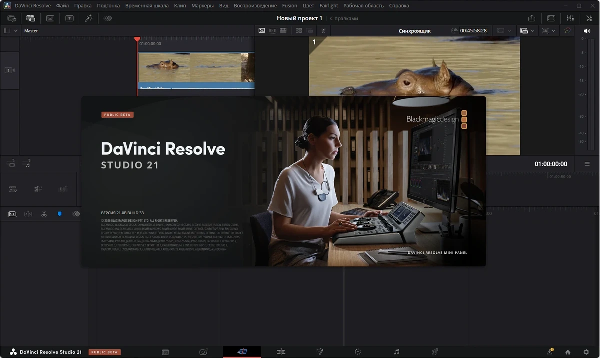Select the Source Tape viewer mode icon
This screenshot has height=358, width=600.
click(272, 30)
